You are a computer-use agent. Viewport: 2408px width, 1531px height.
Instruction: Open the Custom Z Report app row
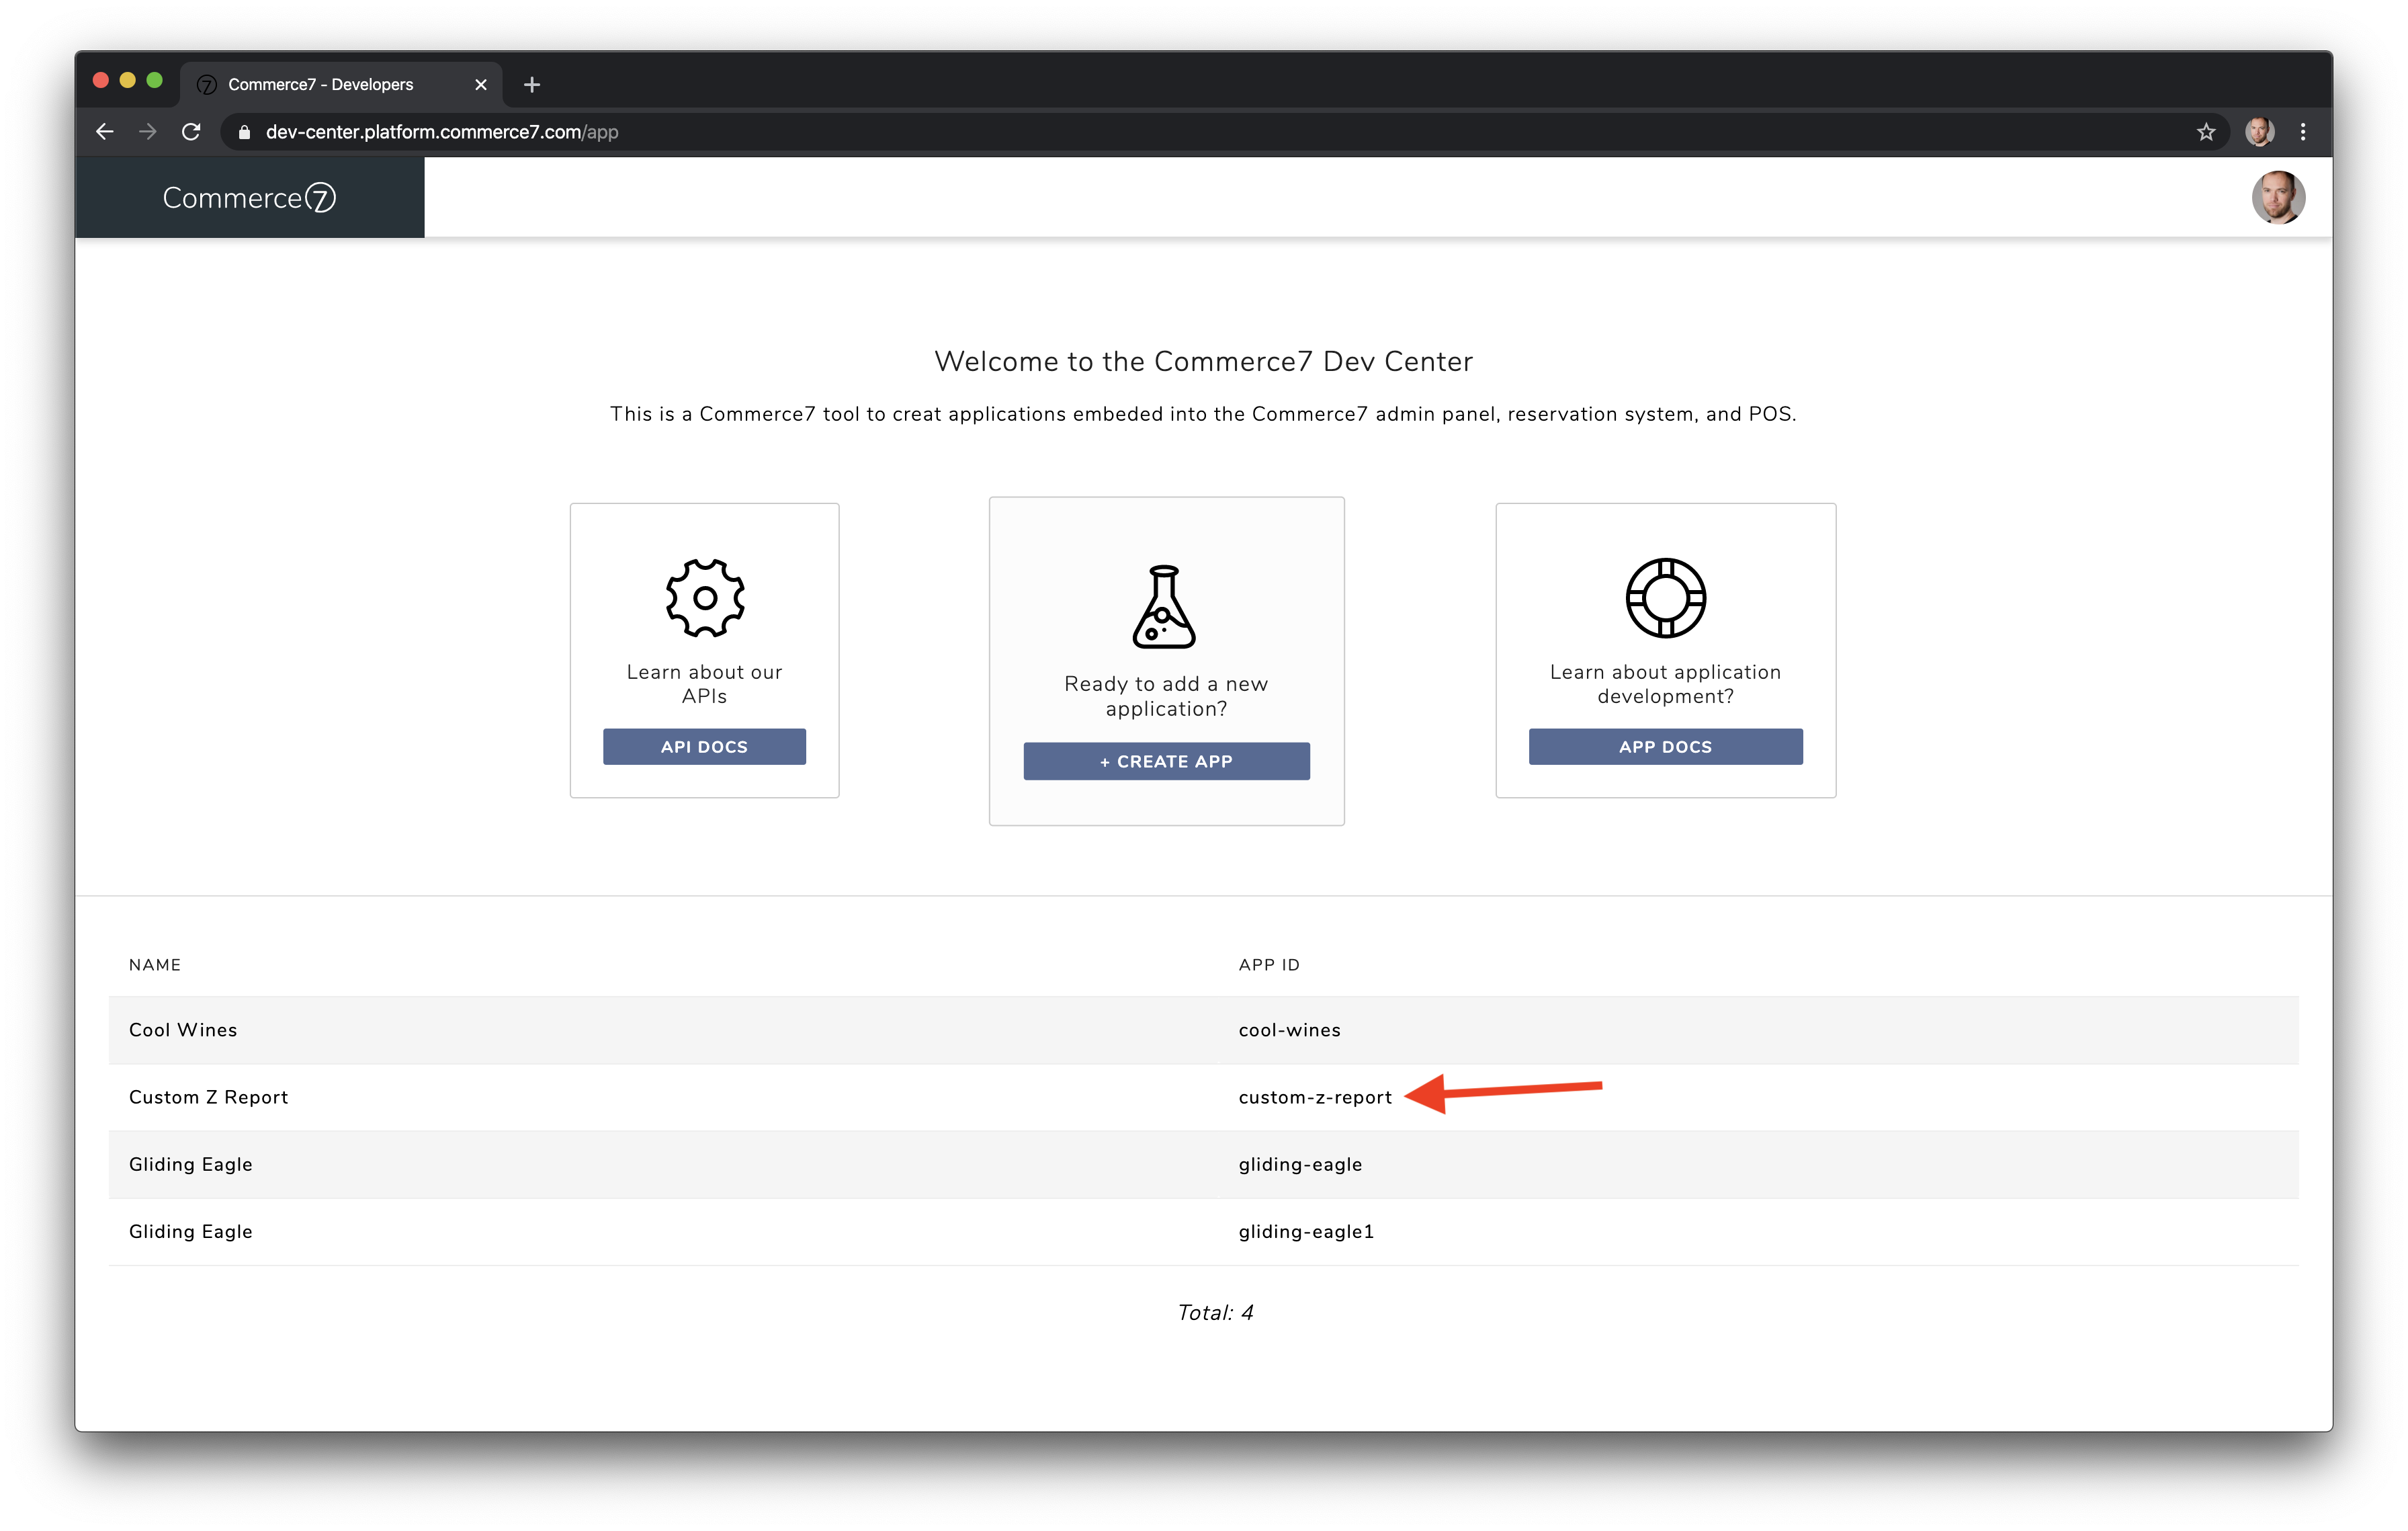(x=209, y=1097)
